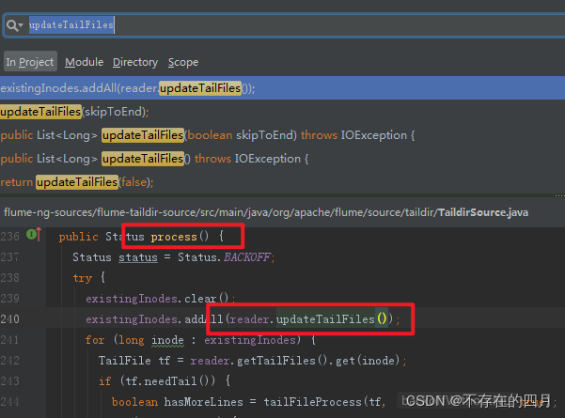Click the implements-method gutter icon on line 236

[x=34, y=235]
